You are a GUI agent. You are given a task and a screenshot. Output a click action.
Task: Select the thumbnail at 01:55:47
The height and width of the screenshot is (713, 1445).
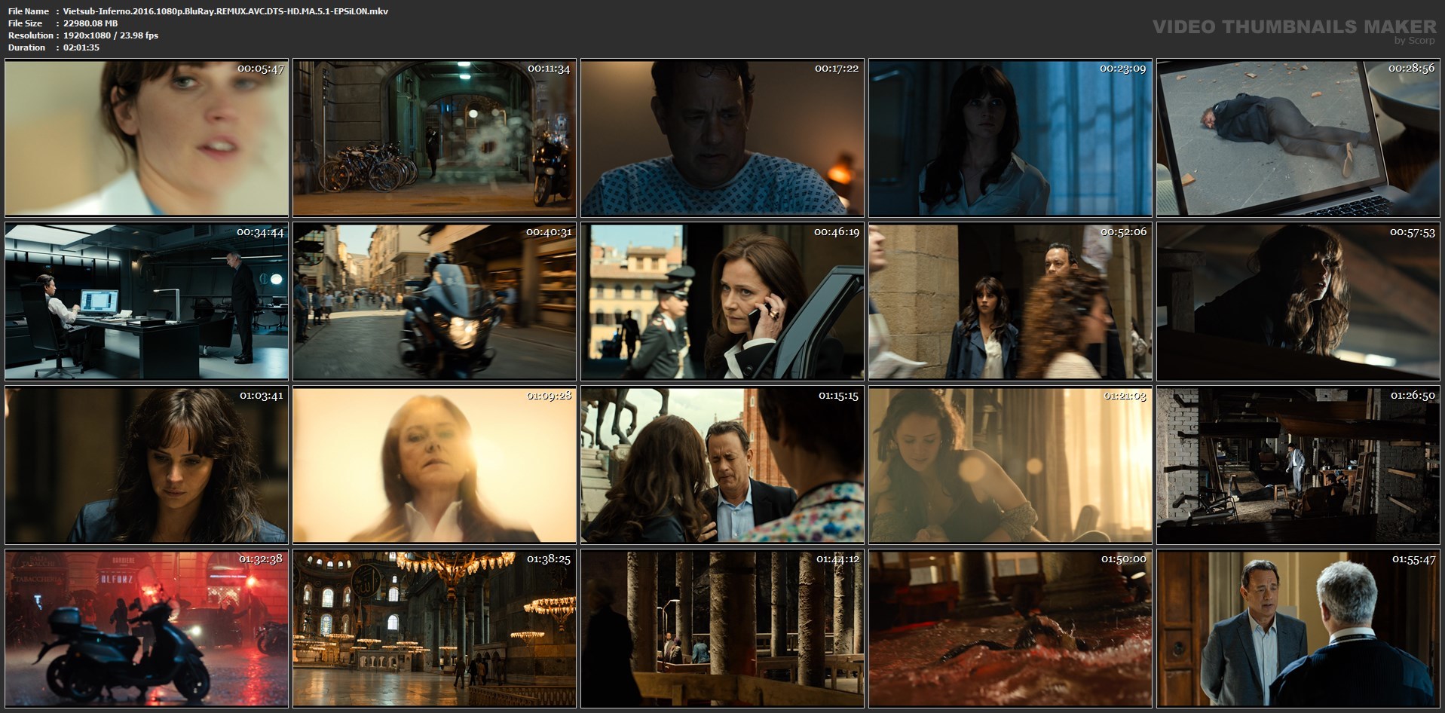click(1298, 629)
